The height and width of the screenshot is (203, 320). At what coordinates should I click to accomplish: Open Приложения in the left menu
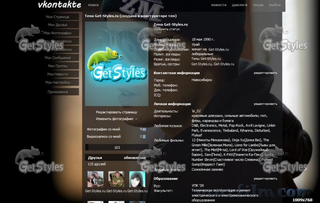pyautogui.click(x=57, y=92)
